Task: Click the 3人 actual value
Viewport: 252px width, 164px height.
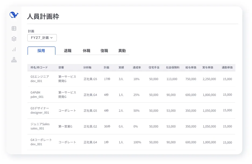Action: pyautogui.click(x=121, y=79)
